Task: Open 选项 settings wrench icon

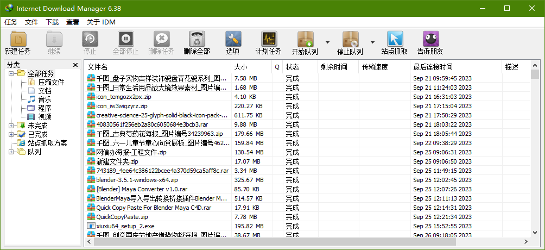Action: [233, 39]
